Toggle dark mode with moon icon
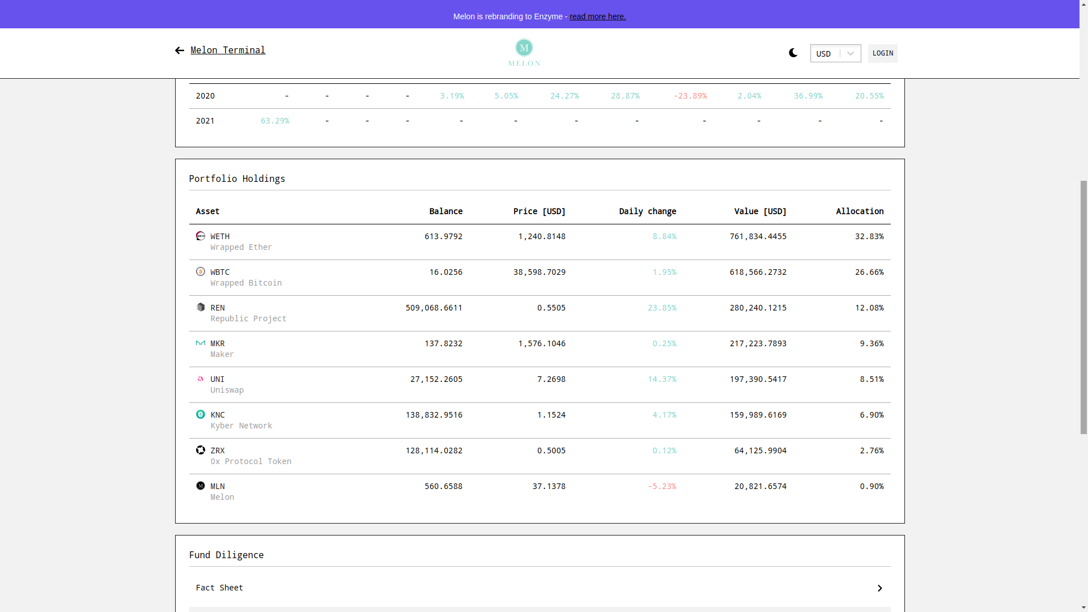Viewport: 1088px width, 612px height. pos(793,53)
